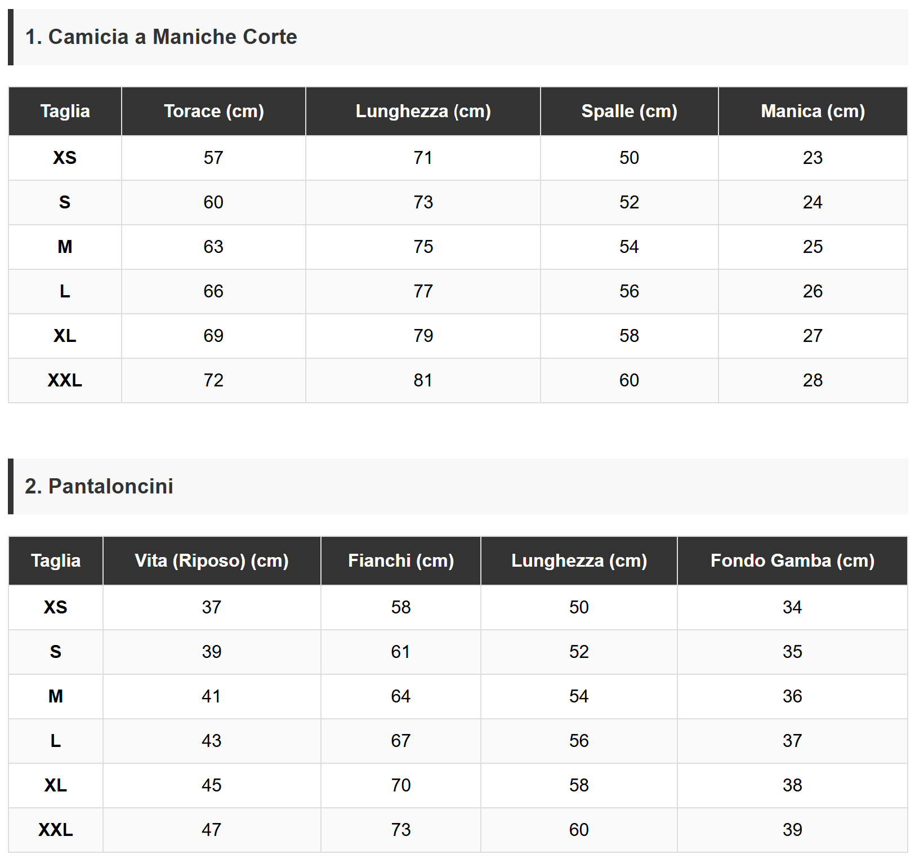Click the '2. Pantaloncini' section heading
Screen dimensions: 915x863
click(99, 486)
